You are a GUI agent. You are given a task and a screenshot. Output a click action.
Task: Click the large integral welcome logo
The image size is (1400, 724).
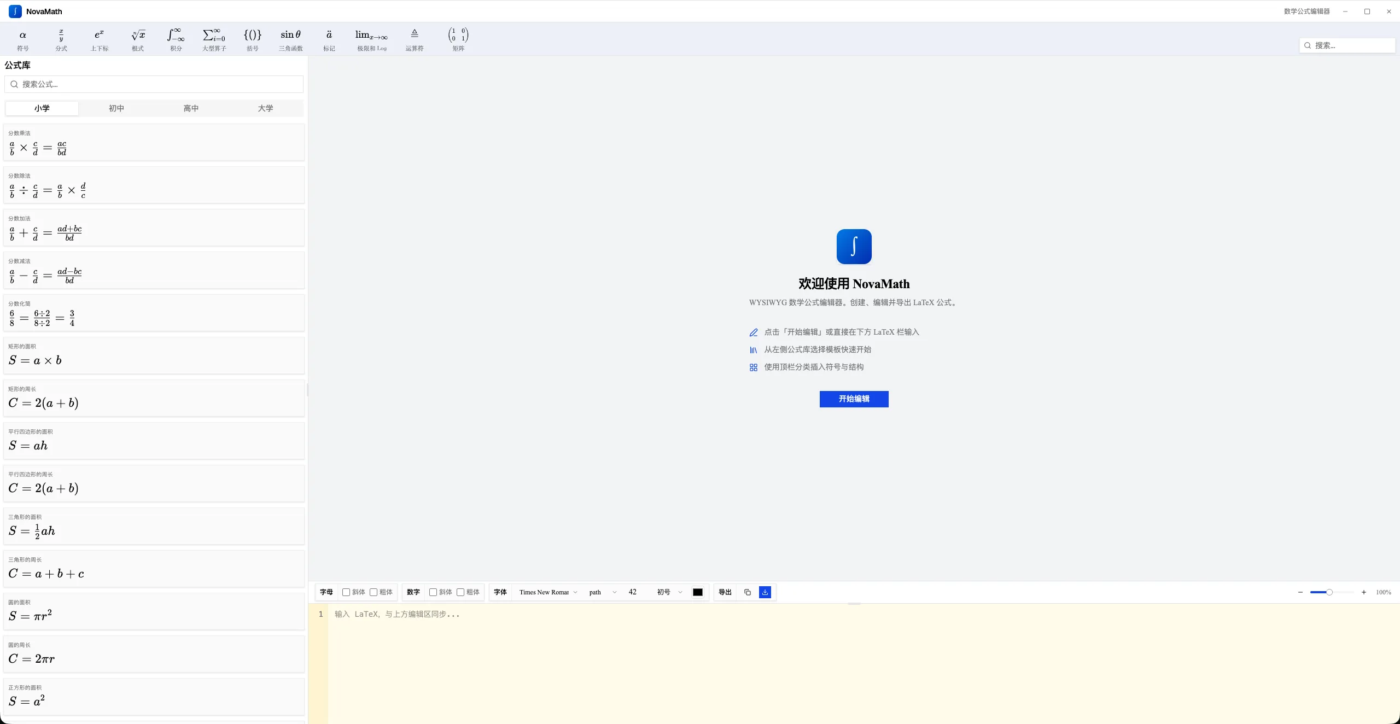point(854,247)
